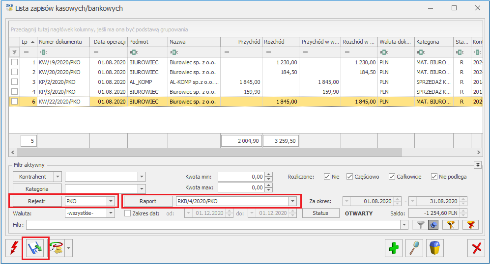Expand the Kontrahent value combo box
Screen dimensions: 490x264
[142, 177]
